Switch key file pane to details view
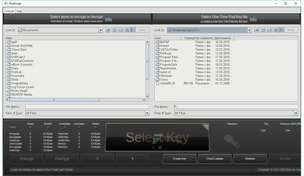This screenshot has width=304, height=176. tap(281, 30)
